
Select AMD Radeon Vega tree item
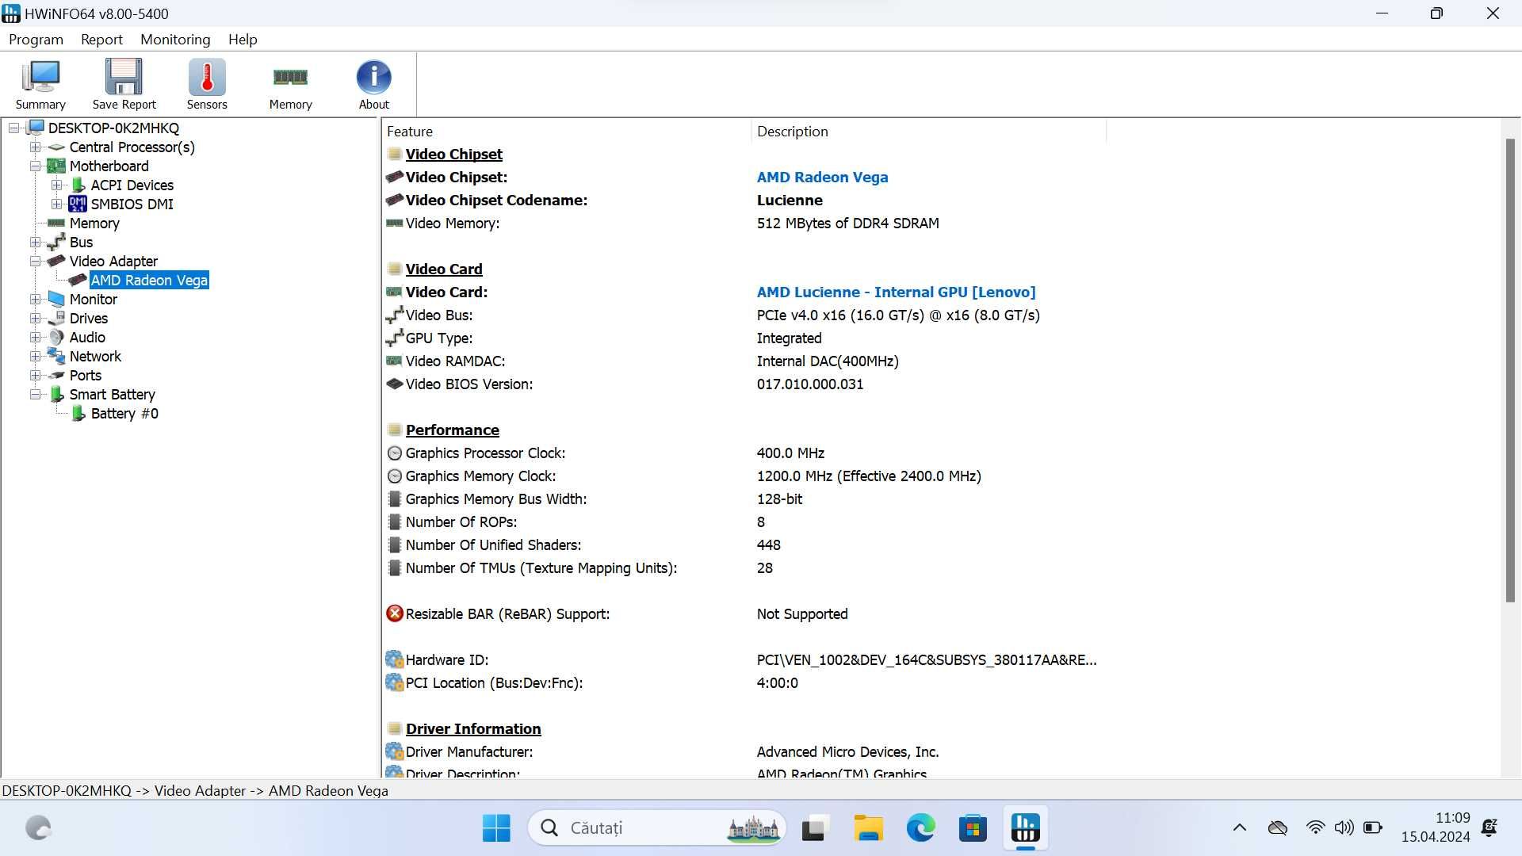(149, 280)
